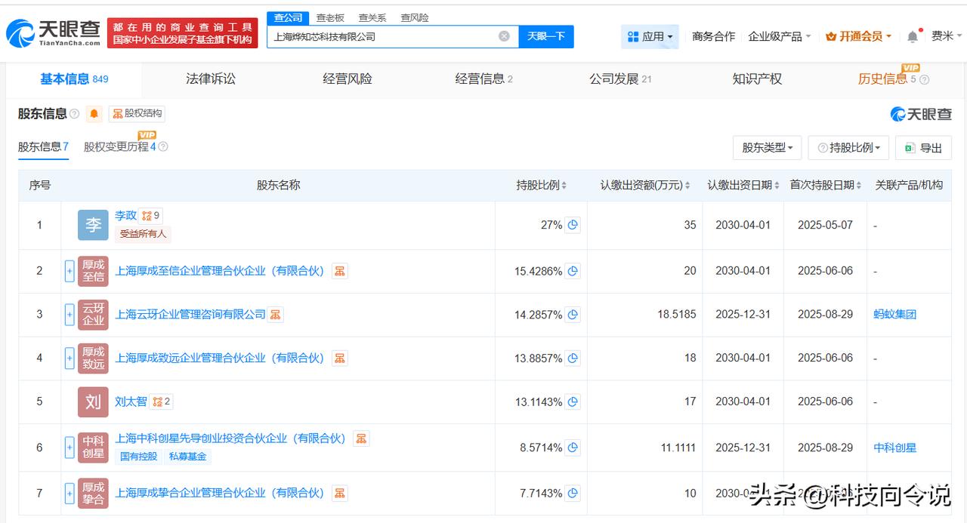Switch to the 法律诉讼 tab
The width and height of the screenshot is (967, 523).
click(x=211, y=78)
